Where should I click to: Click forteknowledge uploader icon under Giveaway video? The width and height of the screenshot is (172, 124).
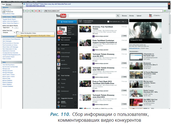pyautogui.click(x=93, y=36)
